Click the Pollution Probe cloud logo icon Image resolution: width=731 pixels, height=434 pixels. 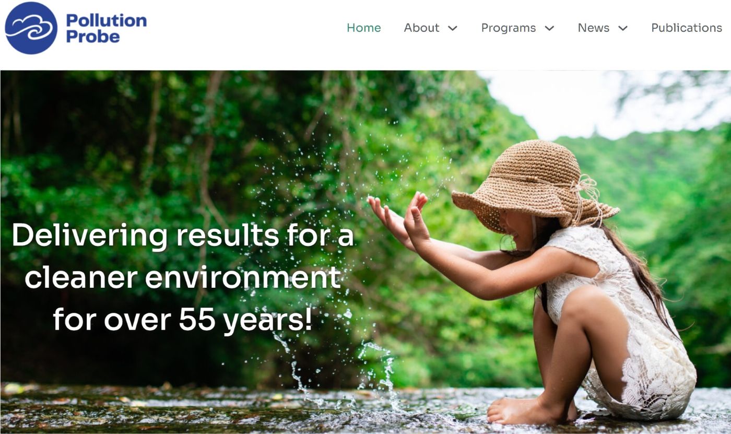pos(31,28)
